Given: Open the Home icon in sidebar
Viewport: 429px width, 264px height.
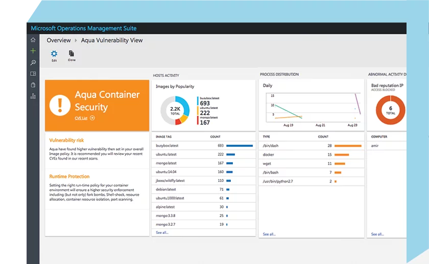Looking at the screenshot, I should [33, 40].
